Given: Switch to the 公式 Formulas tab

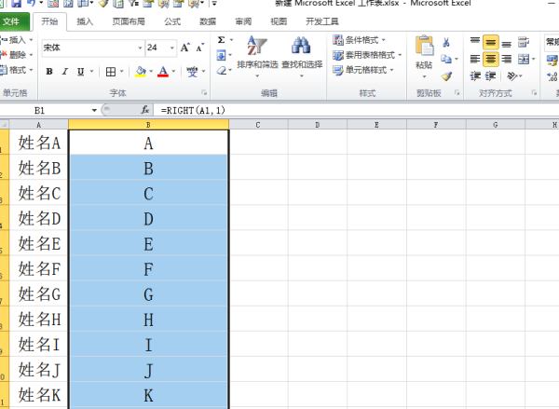Looking at the screenshot, I should coord(172,21).
